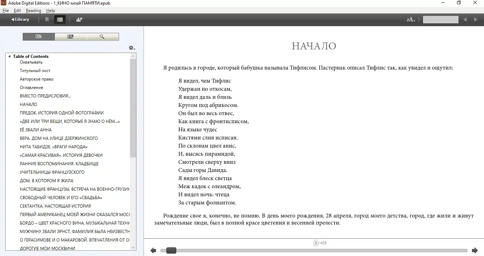
Task: Go to previous page arrow at bottom
Action: [x=153, y=251]
